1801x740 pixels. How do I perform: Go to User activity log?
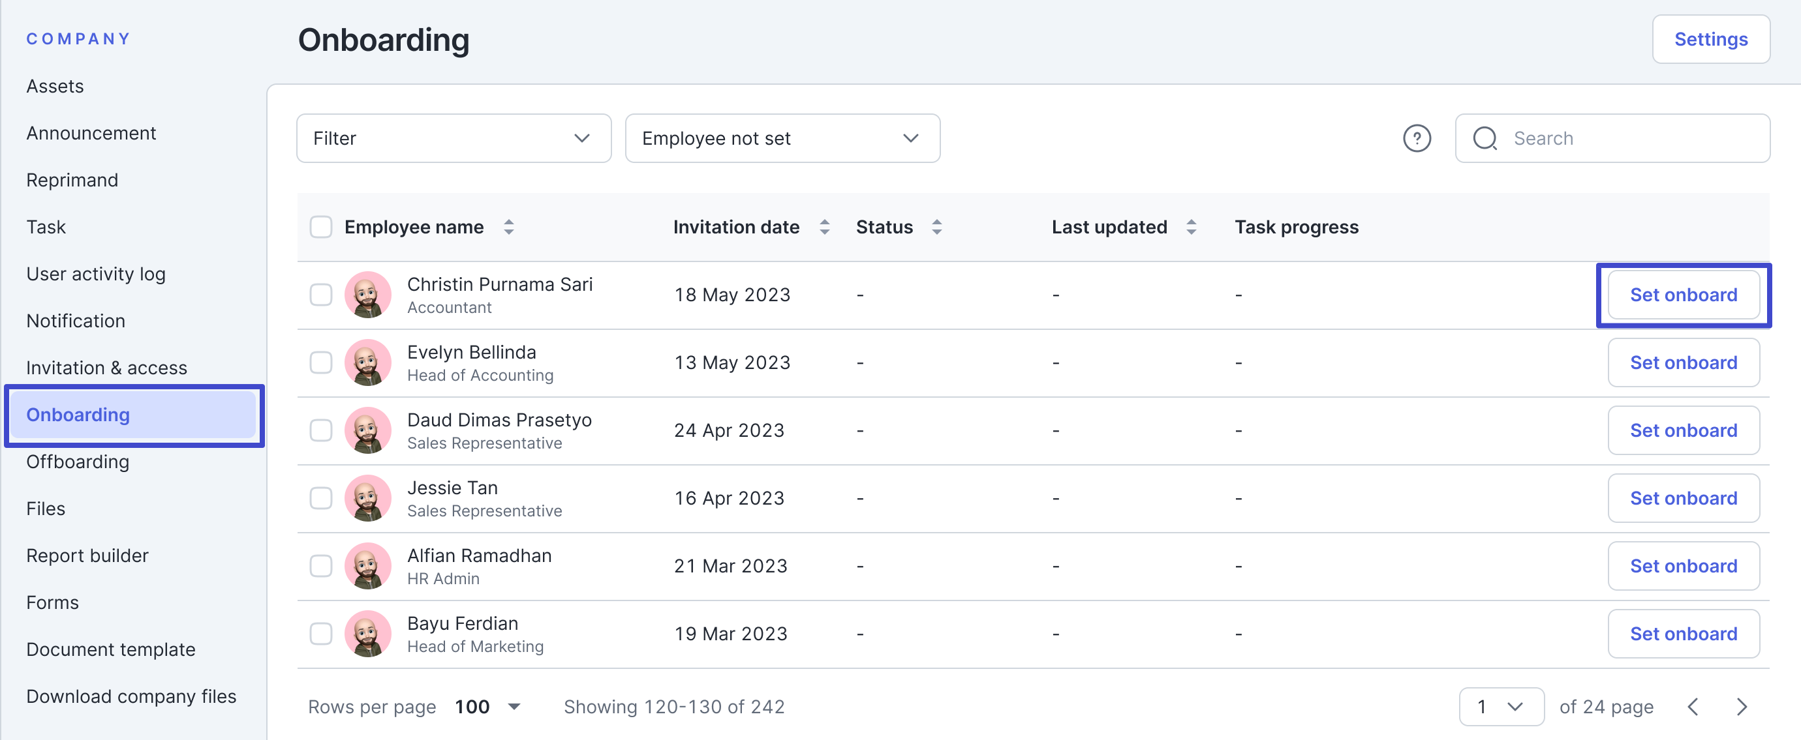tap(96, 274)
